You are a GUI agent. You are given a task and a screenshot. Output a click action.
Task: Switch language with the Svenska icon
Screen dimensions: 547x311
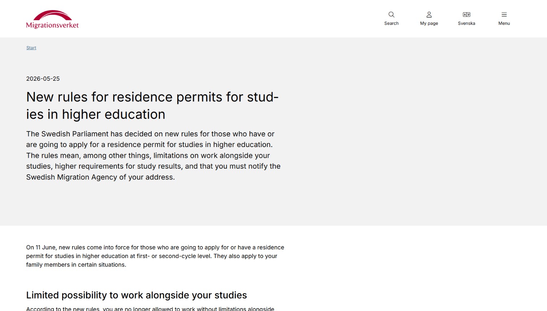pos(466,15)
